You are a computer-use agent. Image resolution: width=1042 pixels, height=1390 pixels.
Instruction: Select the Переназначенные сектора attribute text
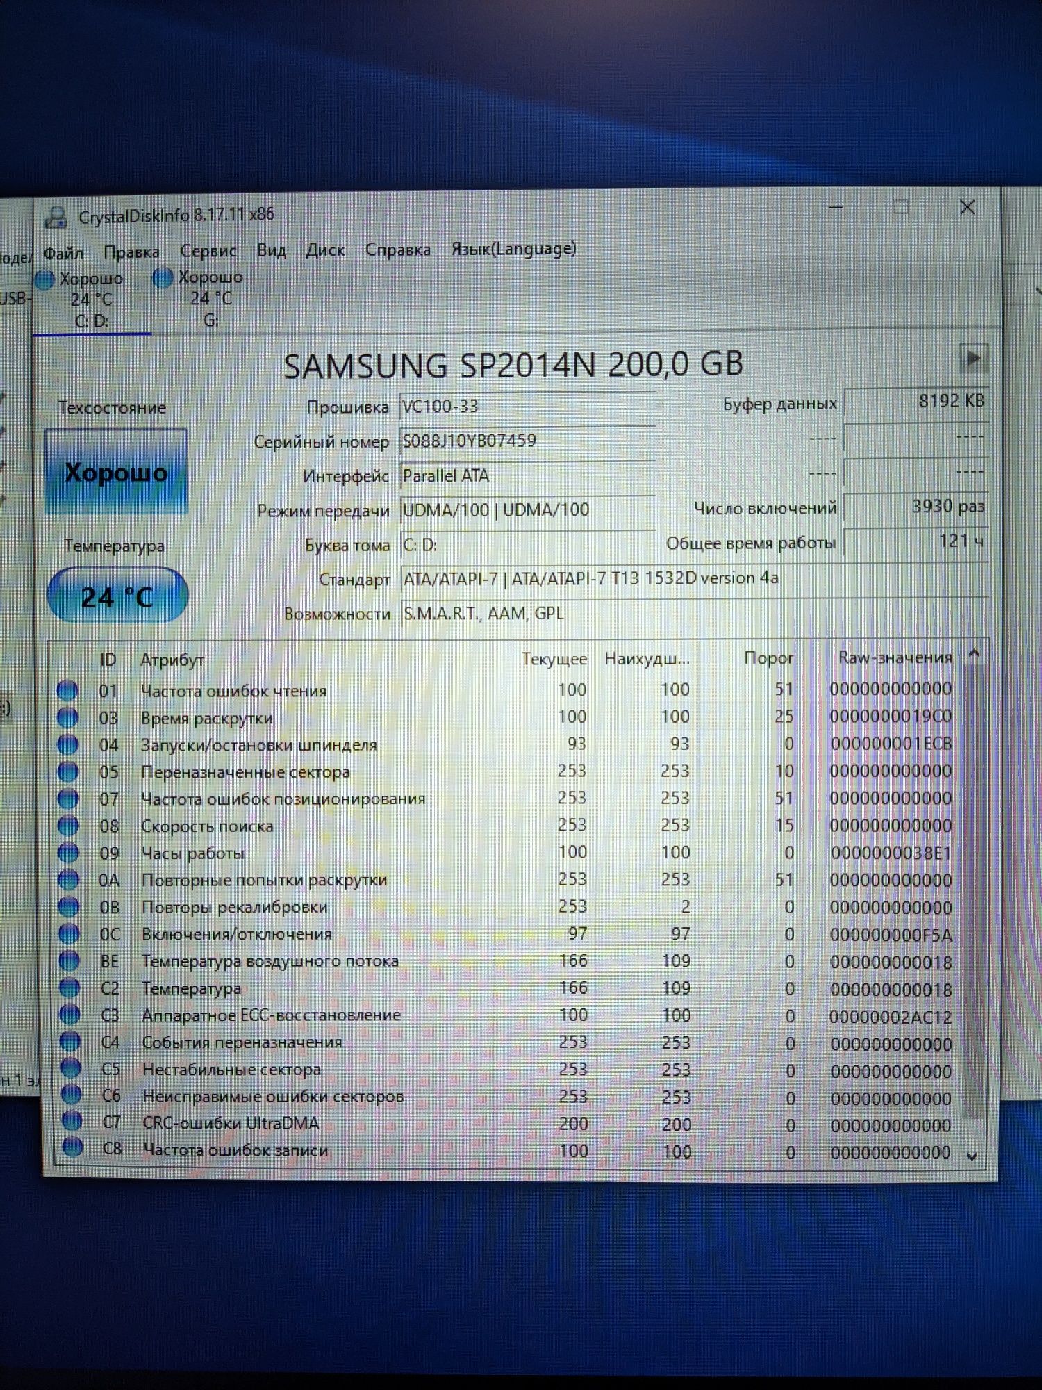click(x=245, y=772)
